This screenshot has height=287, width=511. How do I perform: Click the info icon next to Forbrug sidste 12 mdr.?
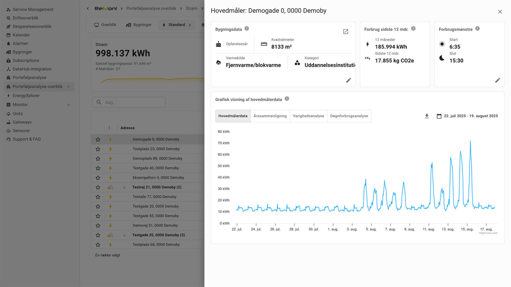click(413, 29)
